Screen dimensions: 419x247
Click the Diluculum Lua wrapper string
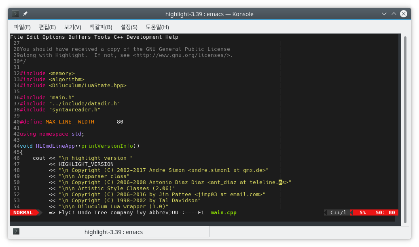coord(114,207)
